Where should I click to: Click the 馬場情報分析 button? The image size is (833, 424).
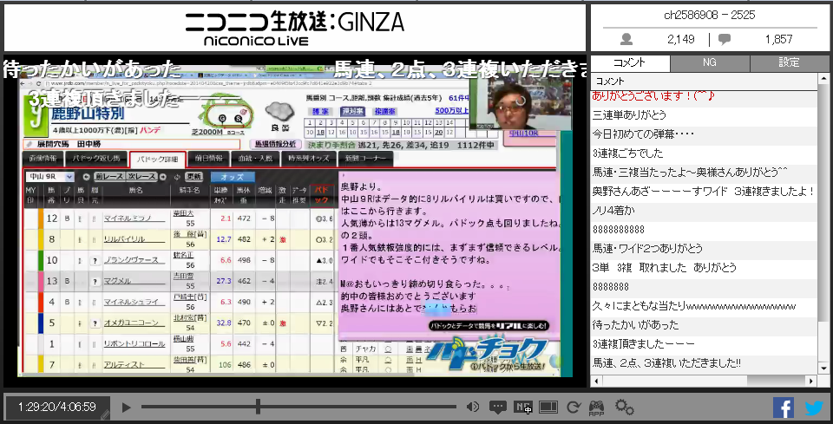[275, 144]
